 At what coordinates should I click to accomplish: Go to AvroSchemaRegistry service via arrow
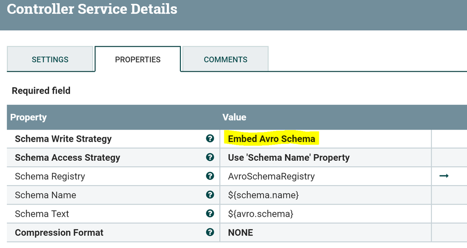click(444, 176)
